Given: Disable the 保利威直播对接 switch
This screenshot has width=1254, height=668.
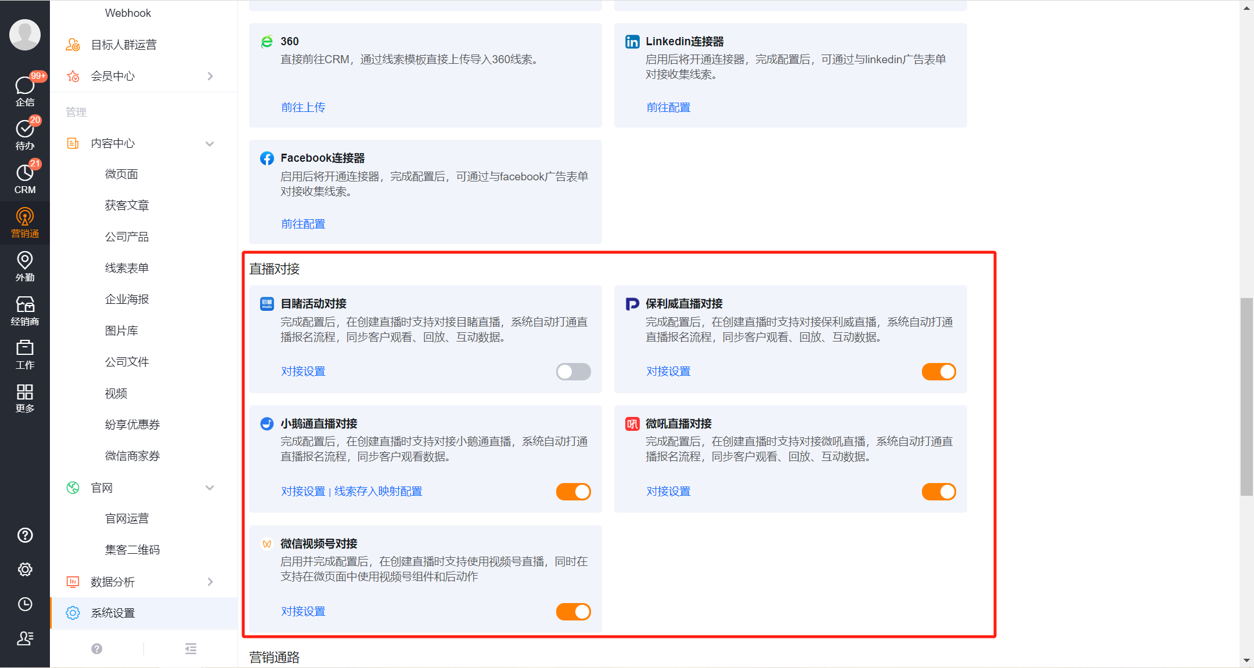Looking at the screenshot, I should pyautogui.click(x=938, y=372).
